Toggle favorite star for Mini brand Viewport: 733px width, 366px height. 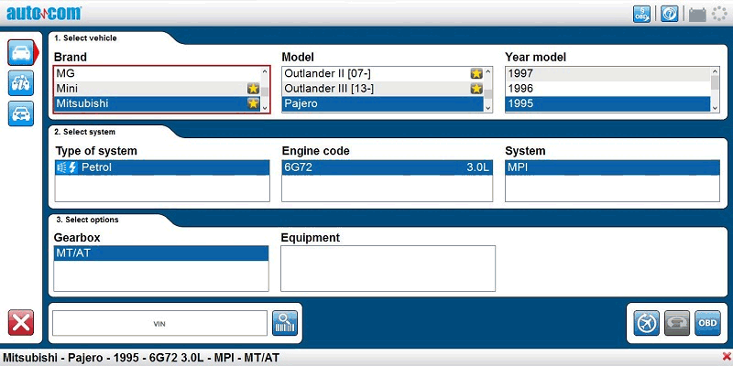pos(253,88)
